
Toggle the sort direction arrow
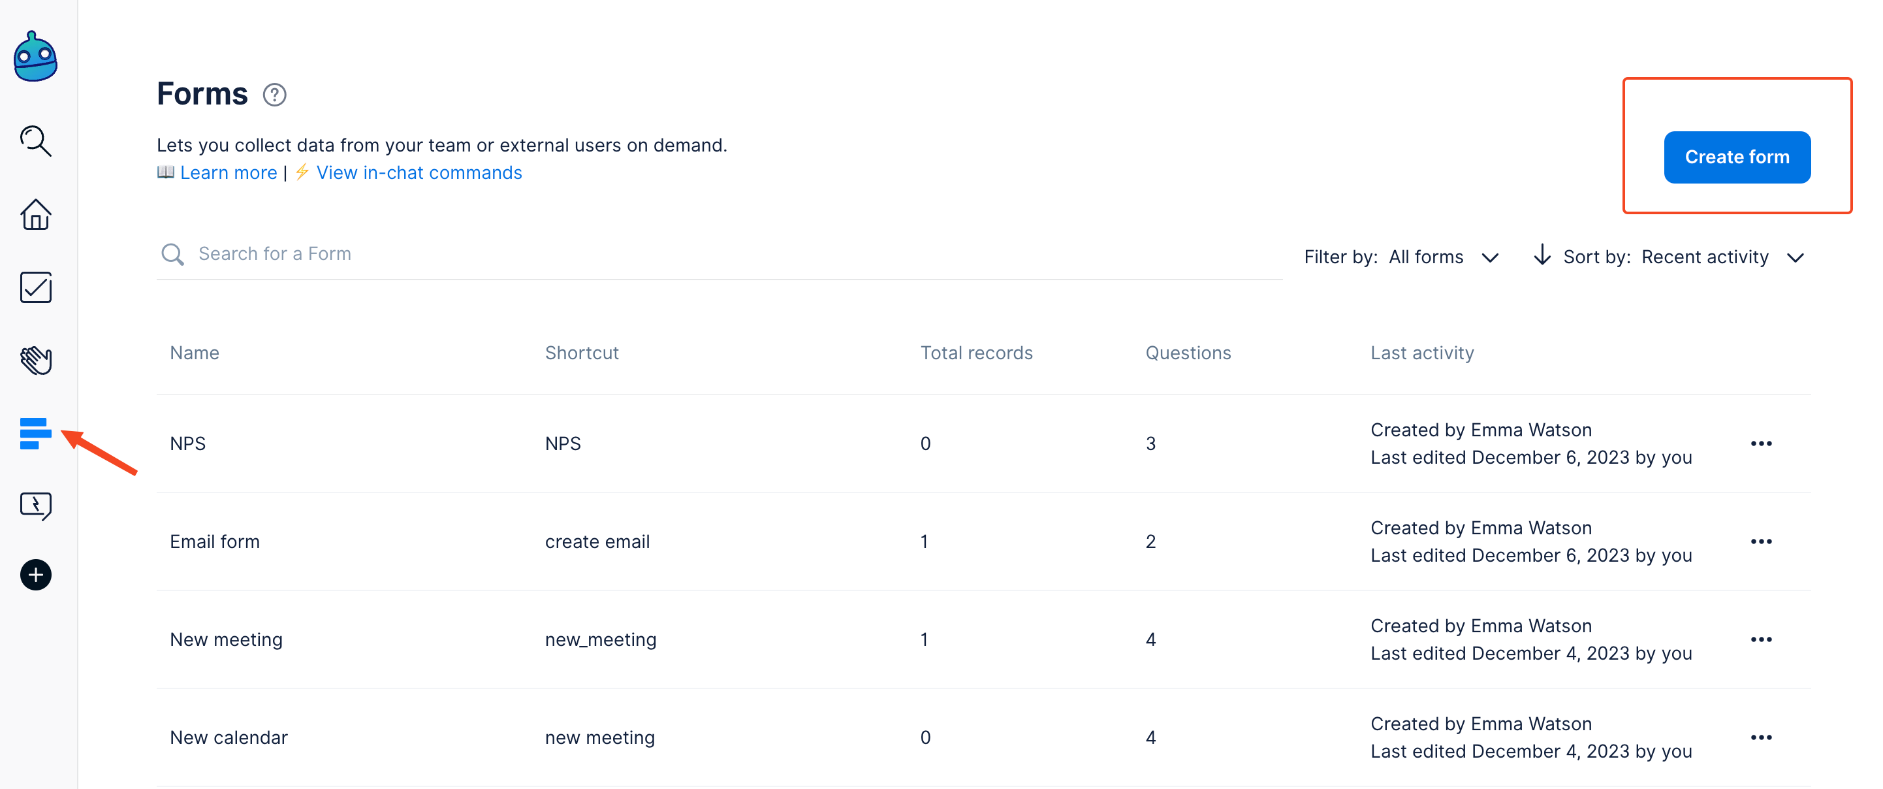coord(1542,255)
